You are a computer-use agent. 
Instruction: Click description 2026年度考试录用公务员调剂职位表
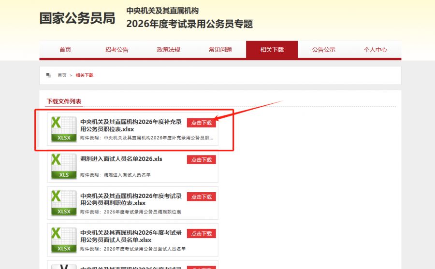click(x=130, y=212)
